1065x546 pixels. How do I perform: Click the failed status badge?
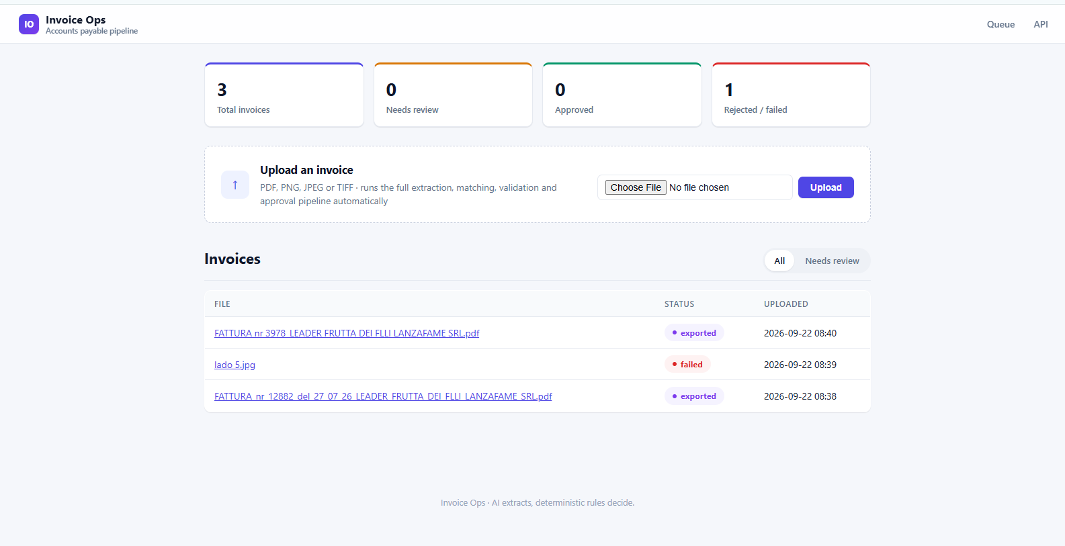click(x=687, y=365)
